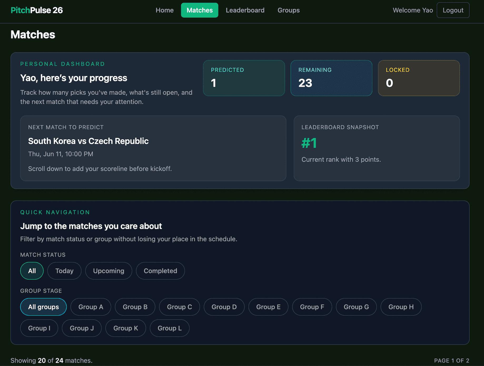Go to the Leaderboard page

[245, 10]
